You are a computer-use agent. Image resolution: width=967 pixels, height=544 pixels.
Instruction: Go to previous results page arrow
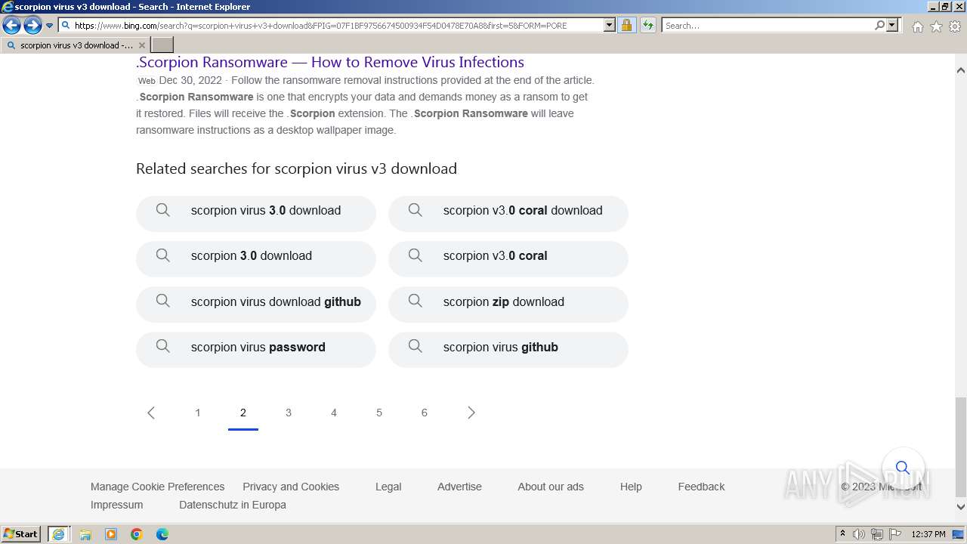[x=151, y=413]
